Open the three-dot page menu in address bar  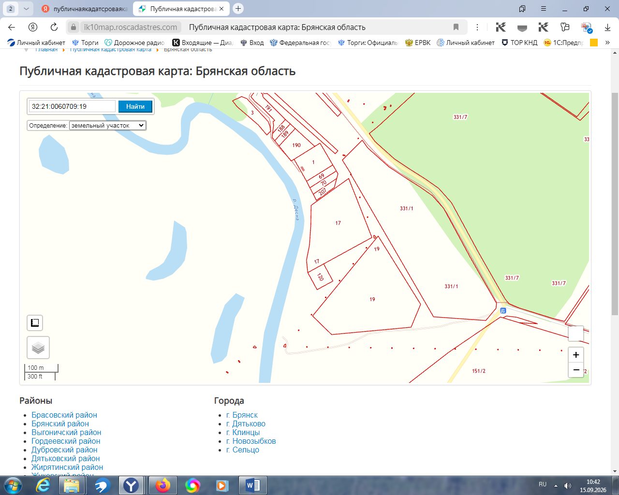[477, 27]
